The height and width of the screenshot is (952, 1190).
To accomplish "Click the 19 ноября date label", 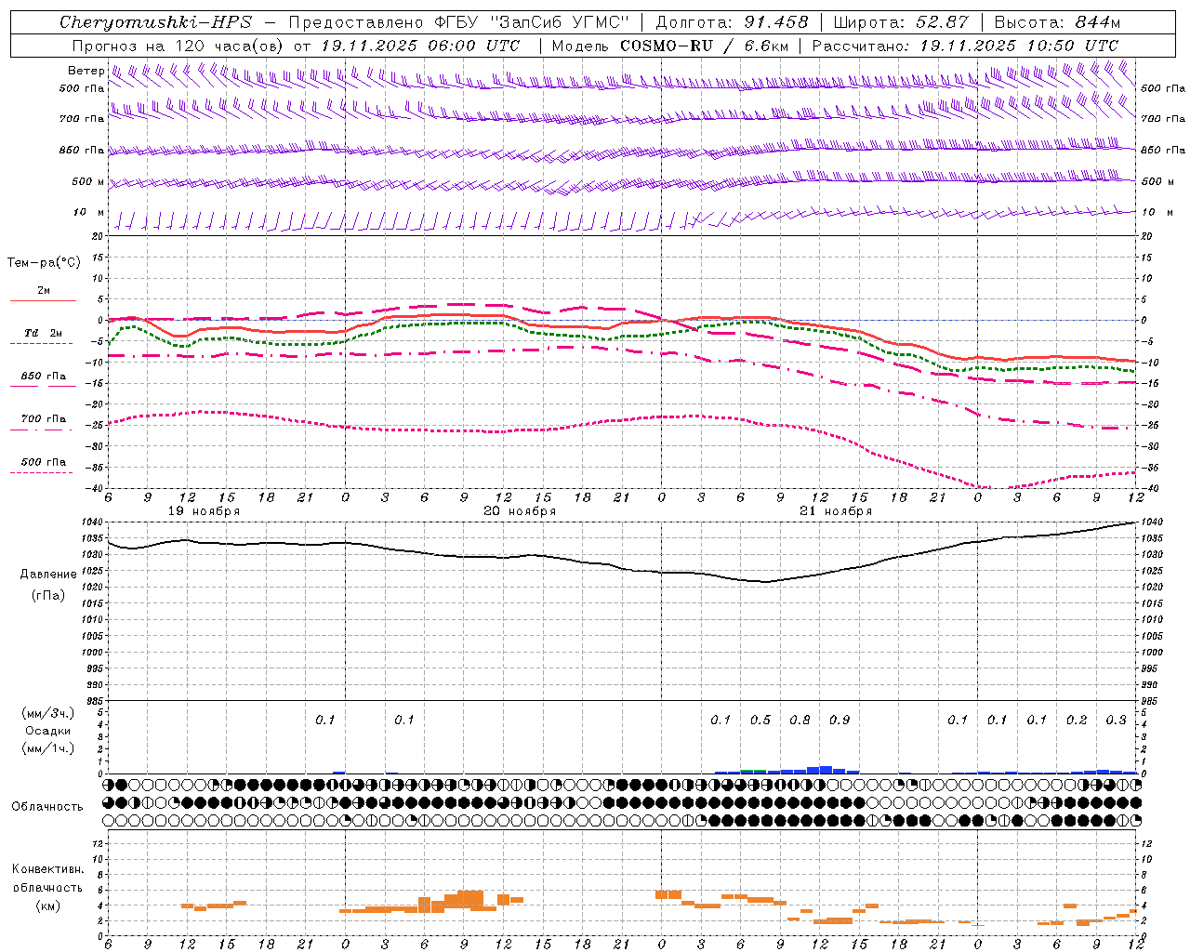I will pos(204,511).
